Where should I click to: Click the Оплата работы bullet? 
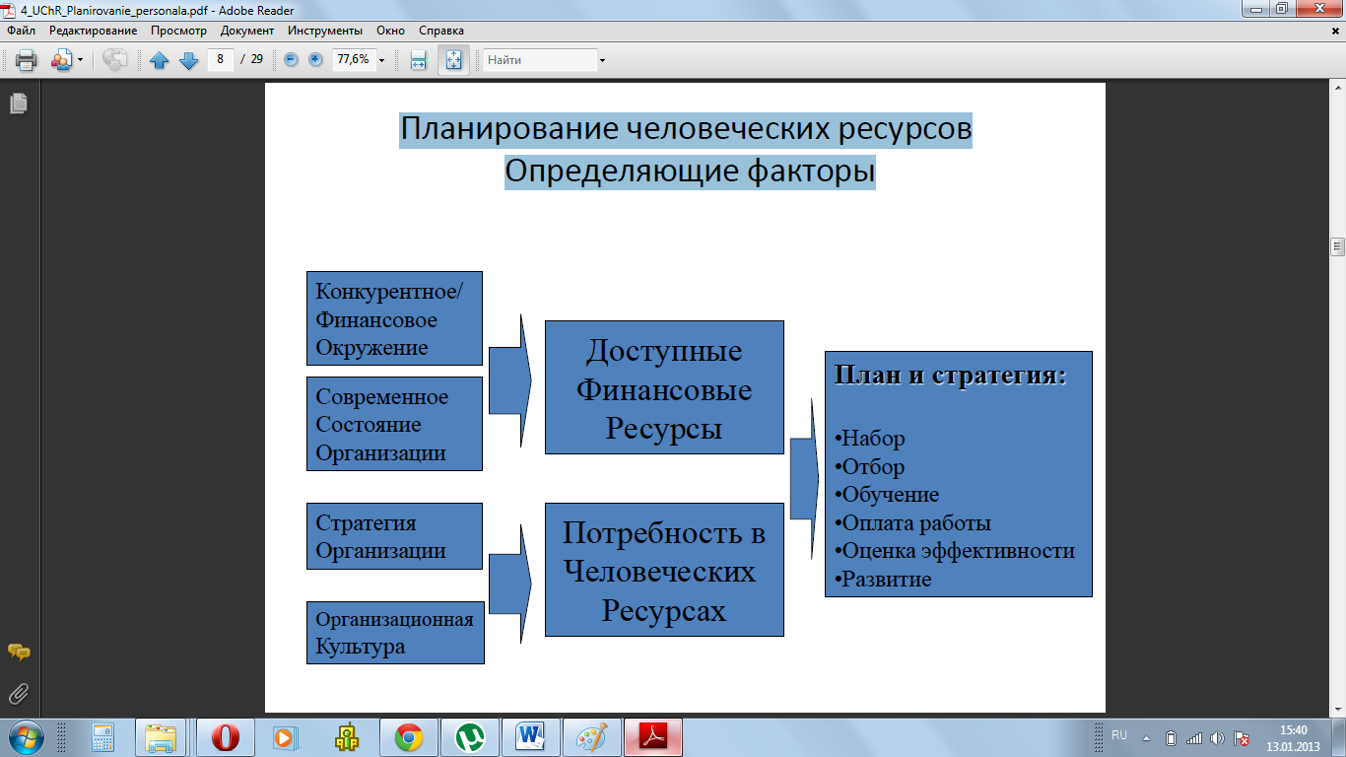[x=912, y=523]
